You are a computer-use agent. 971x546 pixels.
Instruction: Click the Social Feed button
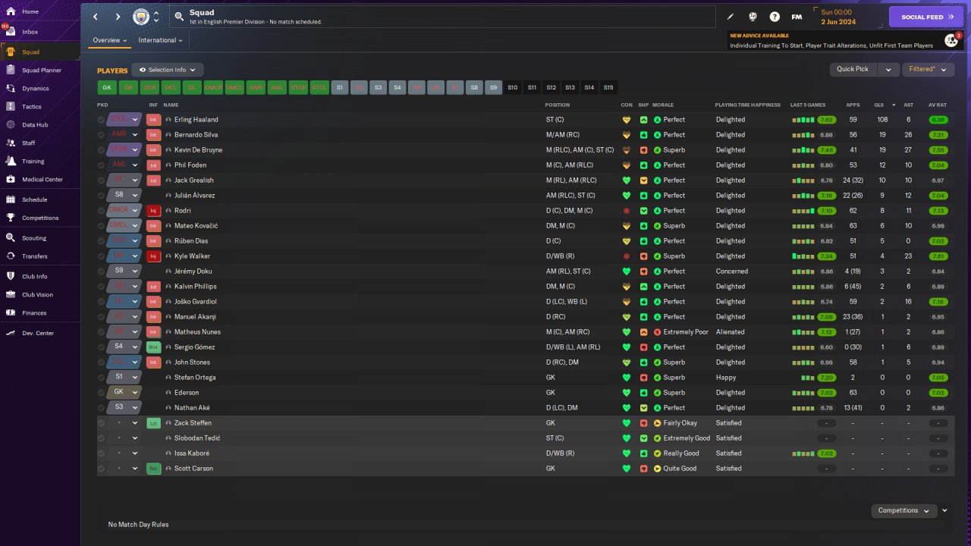pyautogui.click(x=926, y=17)
